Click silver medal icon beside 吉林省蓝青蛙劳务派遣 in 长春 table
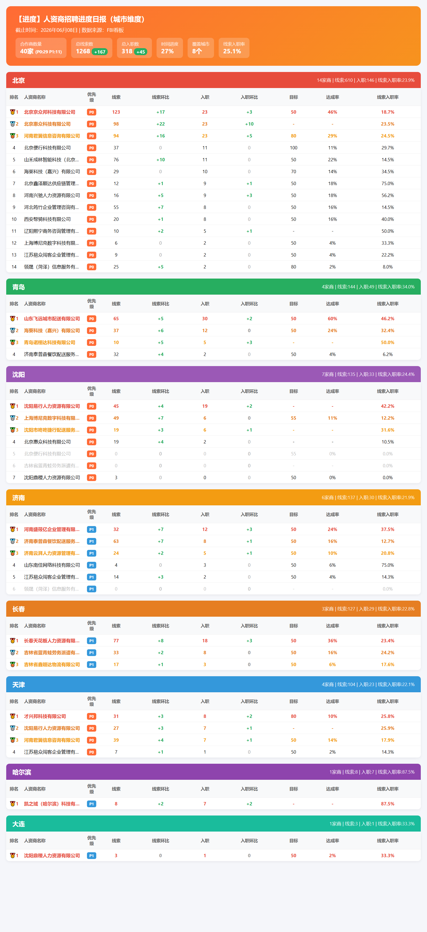The width and height of the screenshot is (427, 932). [x=12, y=653]
